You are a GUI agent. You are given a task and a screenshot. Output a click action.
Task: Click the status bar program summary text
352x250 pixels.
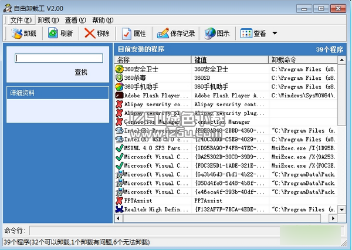76,242
